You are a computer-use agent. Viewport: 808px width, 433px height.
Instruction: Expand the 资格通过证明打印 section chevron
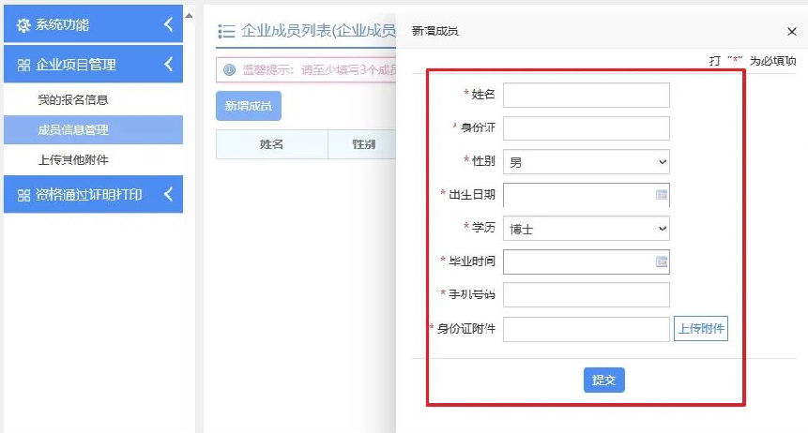[x=168, y=195]
